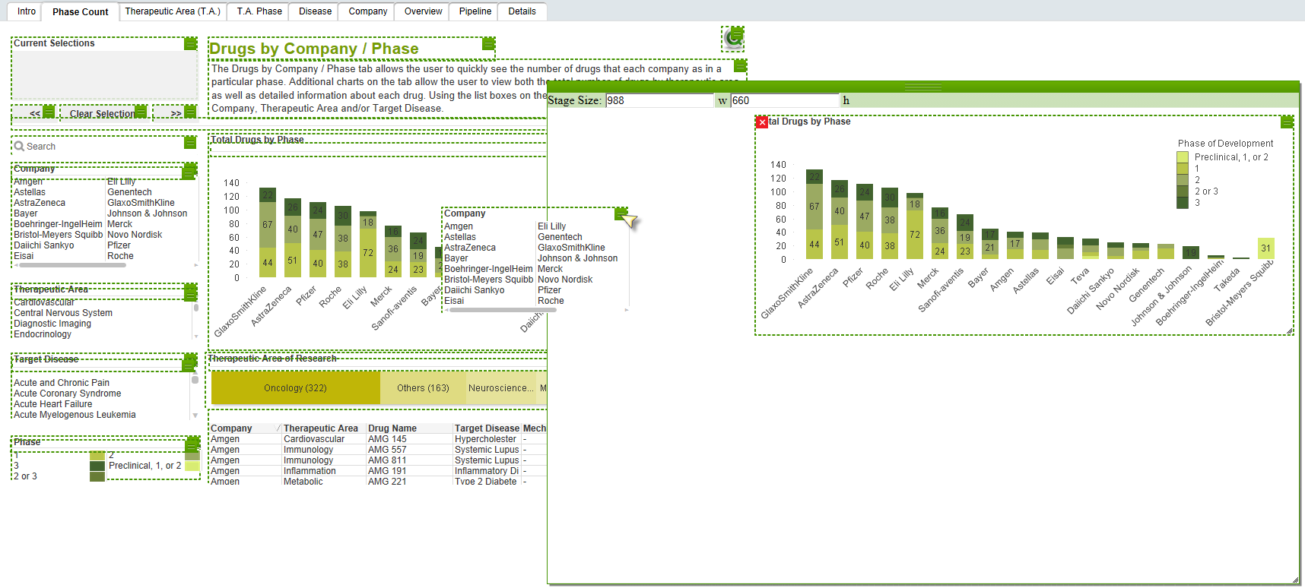Viewport: 1305px width, 588px height.
Task: Click the magnifier icon in the Search box
Action: pos(19,147)
